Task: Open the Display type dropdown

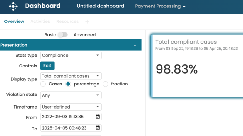Action: pos(71,76)
